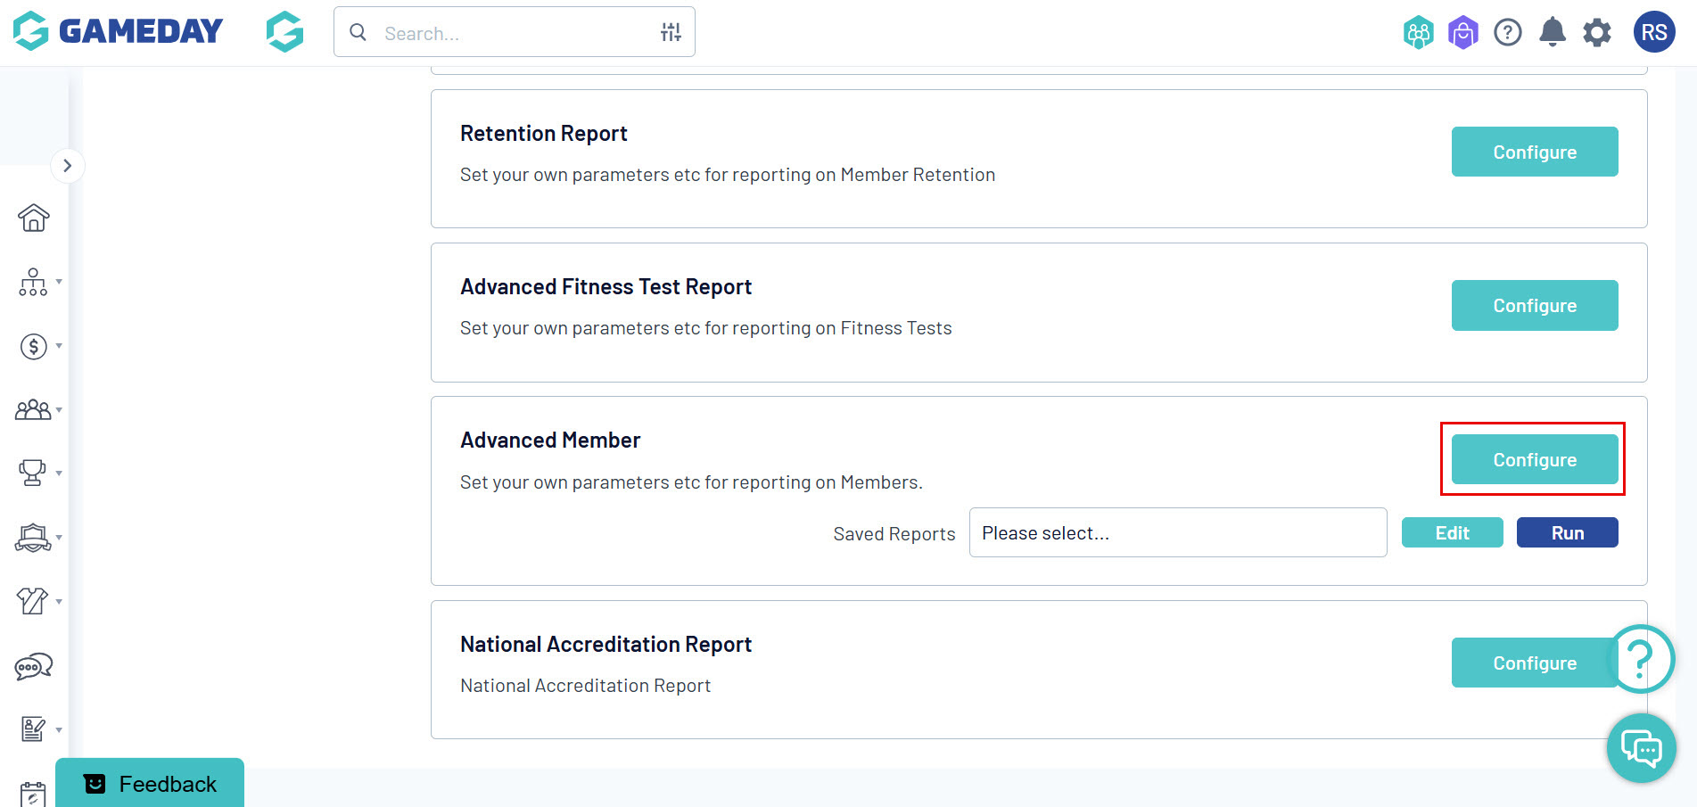Expand the organisation hierarchy menu arrow

(x=59, y=282)
